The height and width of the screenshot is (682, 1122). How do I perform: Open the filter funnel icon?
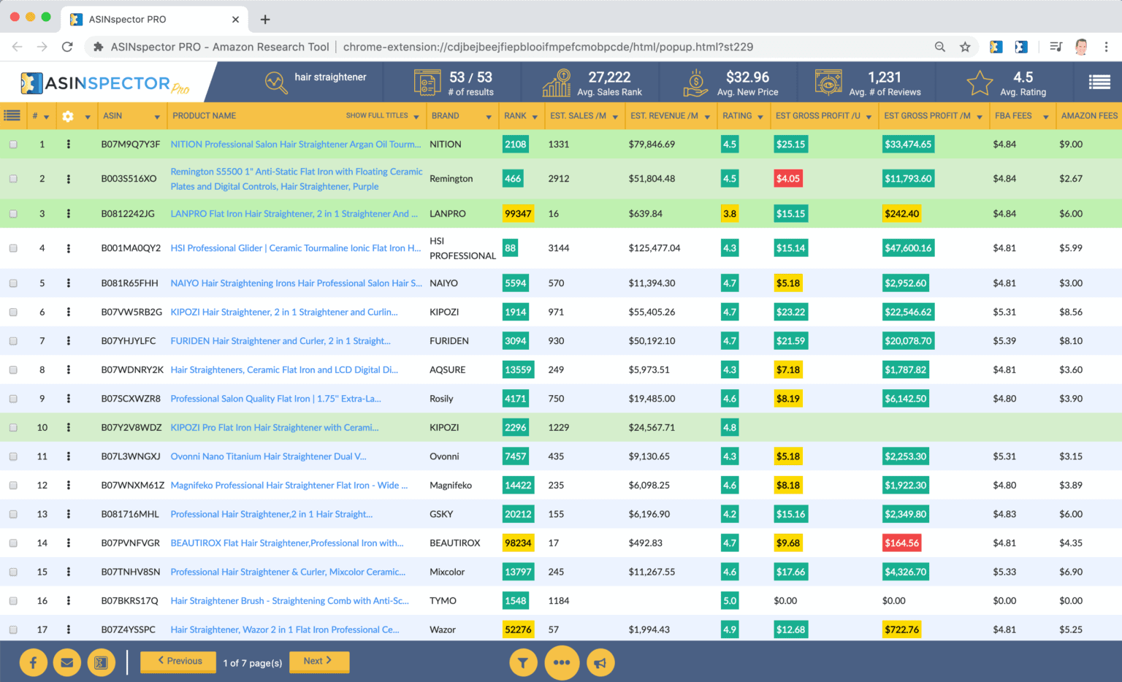(x=523, y=662)
